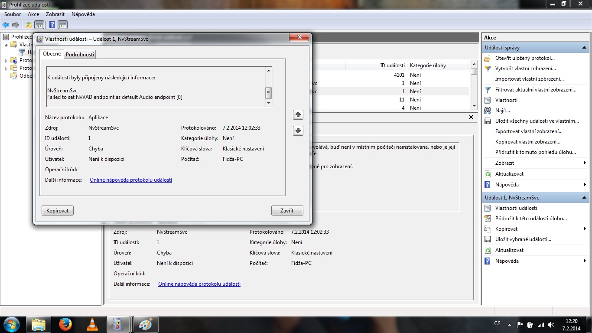Open Windows Explorer from the taskbar
Screen dimensions: 592x333
point(39,324)
